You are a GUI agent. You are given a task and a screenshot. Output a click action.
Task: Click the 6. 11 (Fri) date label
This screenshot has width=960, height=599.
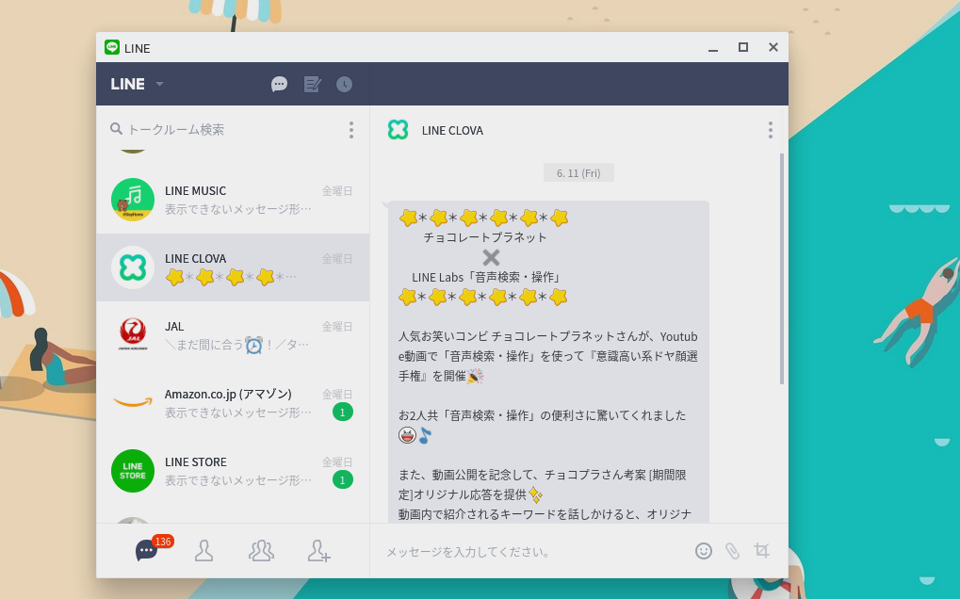click(x=578, y=173)
